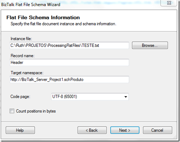
Task: Open file picker with Browse button
Action: (x=150, y=45)
